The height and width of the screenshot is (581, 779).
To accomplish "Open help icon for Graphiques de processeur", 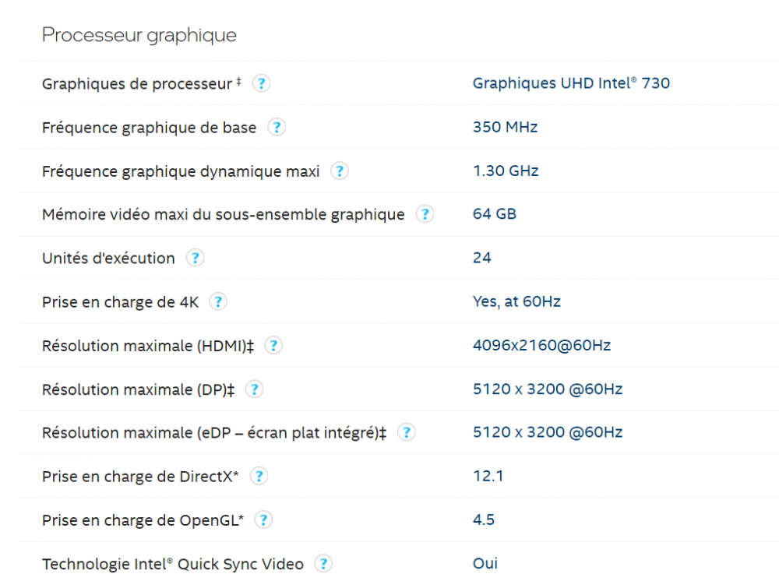I will (x=262, y=83).
